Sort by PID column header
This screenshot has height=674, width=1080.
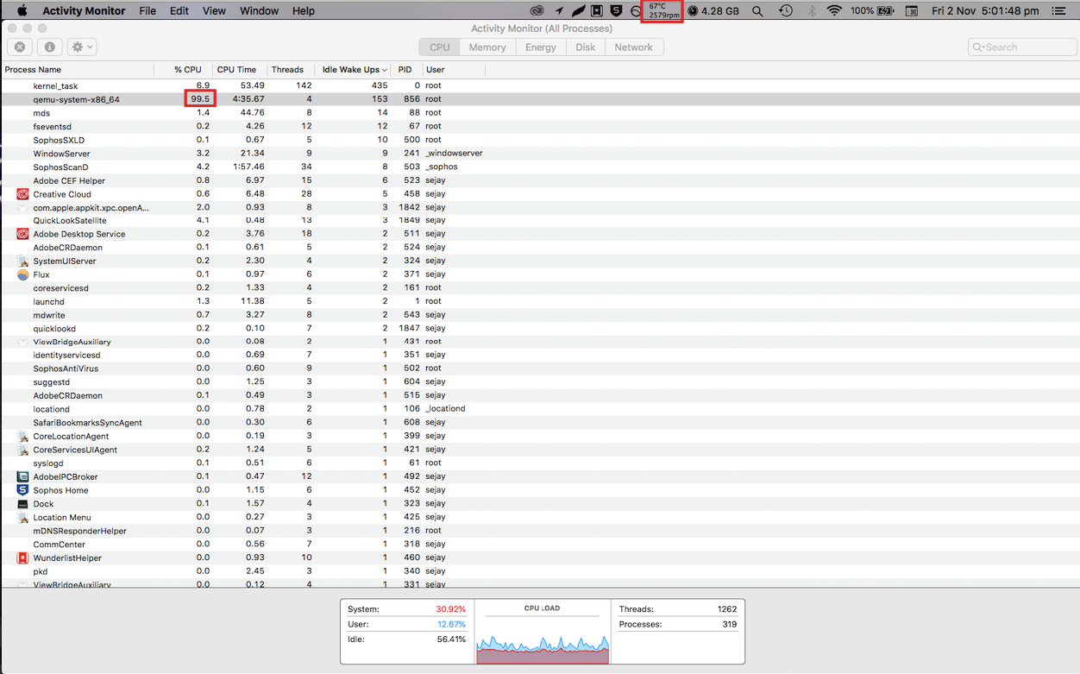(405, 69)
